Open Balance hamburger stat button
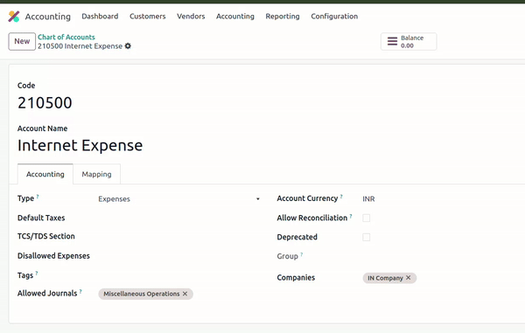Image resolution: width=525 pixels, height=333 pixels. pyautogui.click(x=409, y=41)
